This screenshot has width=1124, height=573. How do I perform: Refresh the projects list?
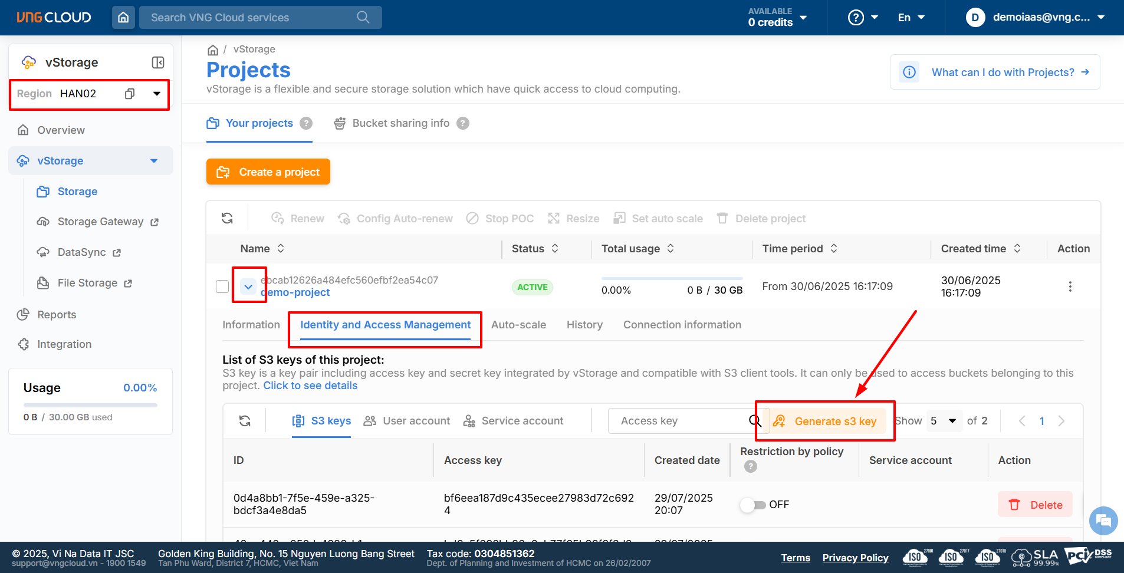(x=227, y=219)
